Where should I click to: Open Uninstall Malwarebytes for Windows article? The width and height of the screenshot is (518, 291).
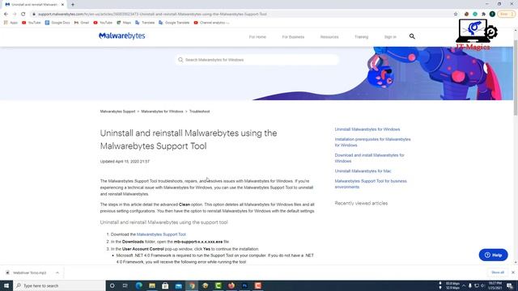(x=367, y=129)
